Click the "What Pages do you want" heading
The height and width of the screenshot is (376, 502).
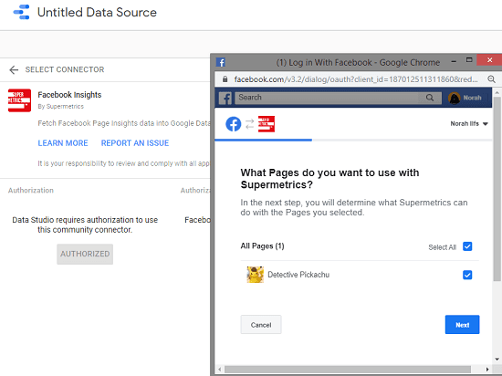[x=329, y=179]
